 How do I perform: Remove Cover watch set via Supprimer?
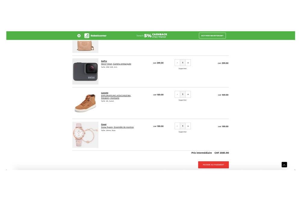(x=183, y=132)
